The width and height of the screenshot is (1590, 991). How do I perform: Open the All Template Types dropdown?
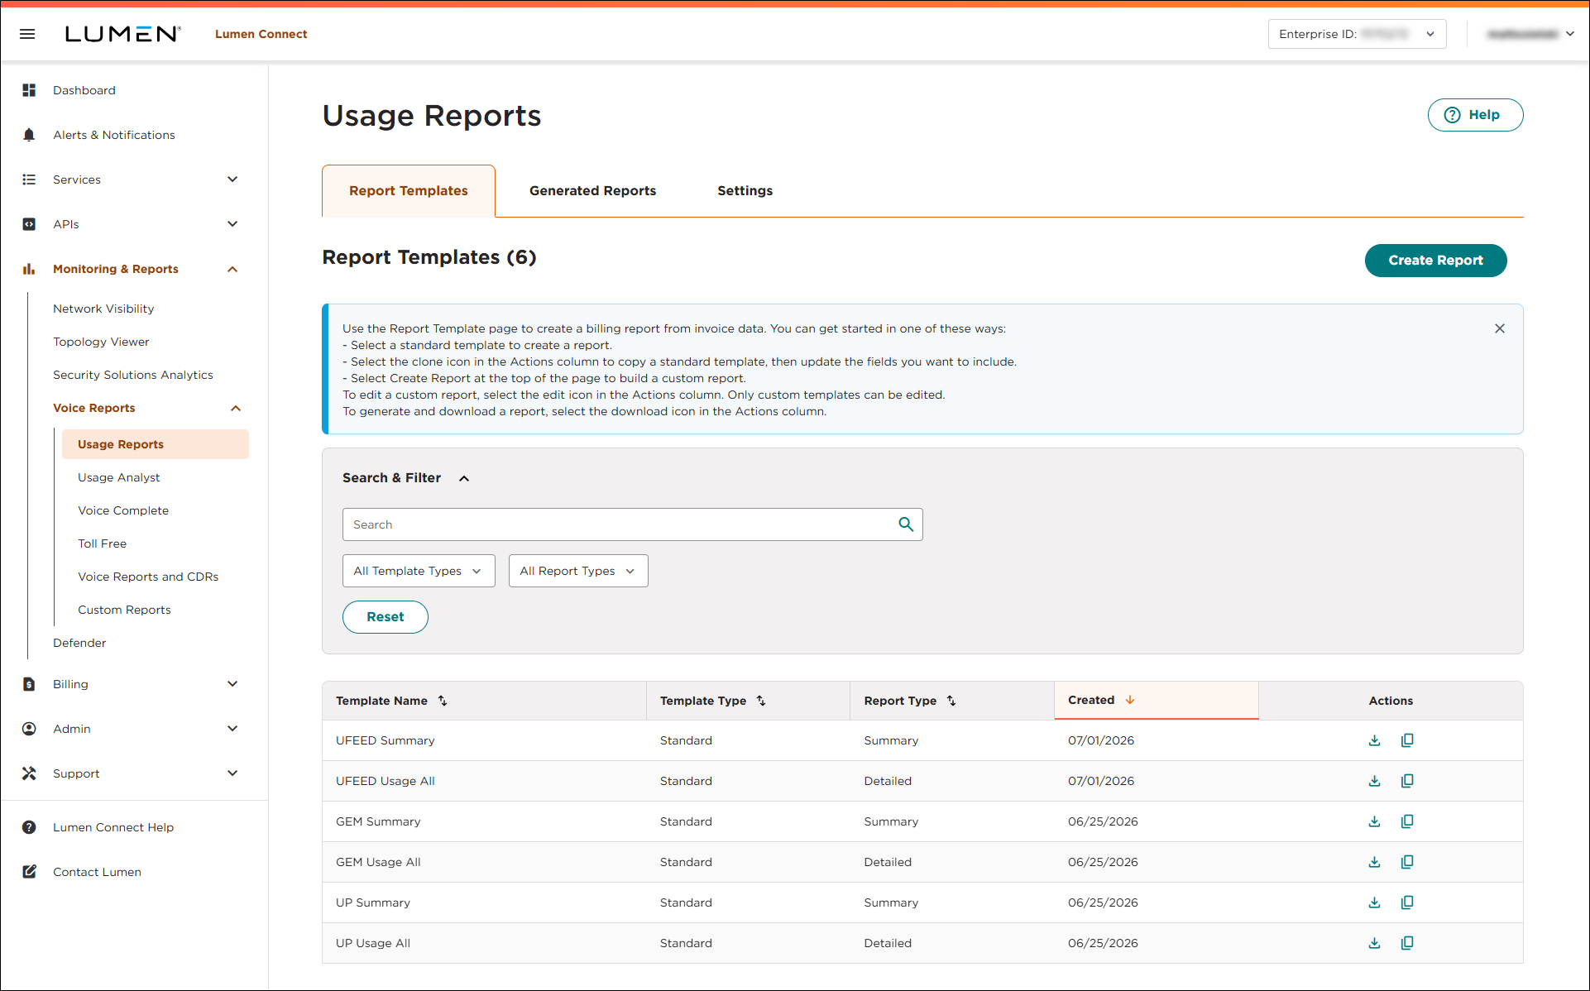click(419, 571)
